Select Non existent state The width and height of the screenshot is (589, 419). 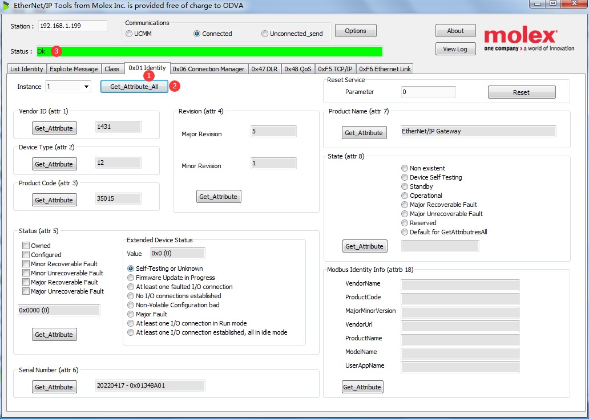(405, 168)
